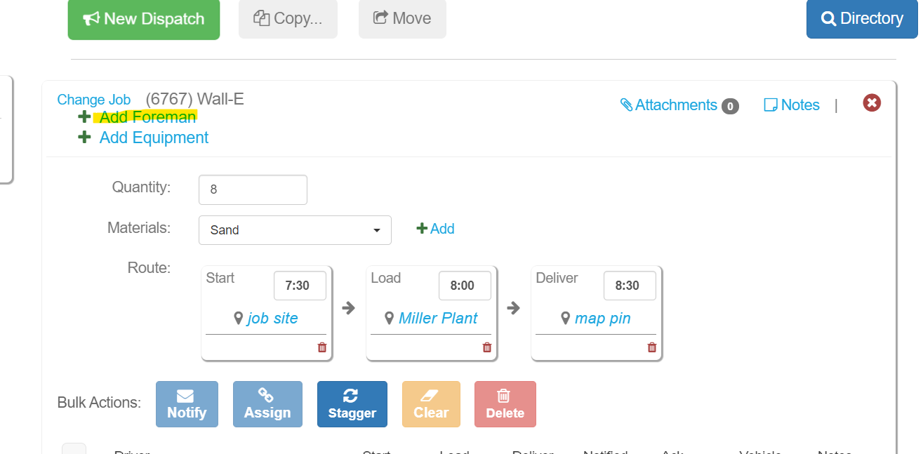This screenshot has height=454, width=923.
Task: Click the Stagger bulk action button
Action: tap(352, 404)
